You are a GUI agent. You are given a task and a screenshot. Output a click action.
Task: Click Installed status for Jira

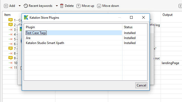click(x=130, y=38)
